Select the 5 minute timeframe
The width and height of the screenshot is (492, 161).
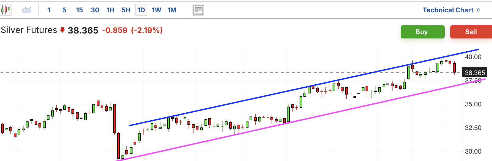pyautogui.click(x=64, y=10)
